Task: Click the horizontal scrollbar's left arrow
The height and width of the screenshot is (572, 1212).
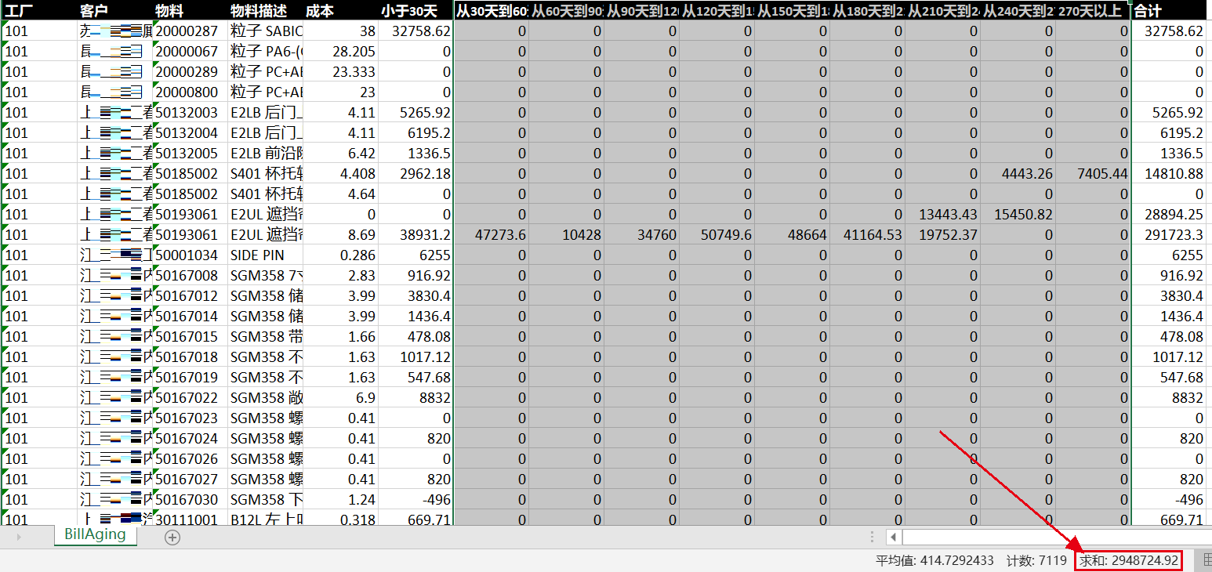Action: point(894,537)
